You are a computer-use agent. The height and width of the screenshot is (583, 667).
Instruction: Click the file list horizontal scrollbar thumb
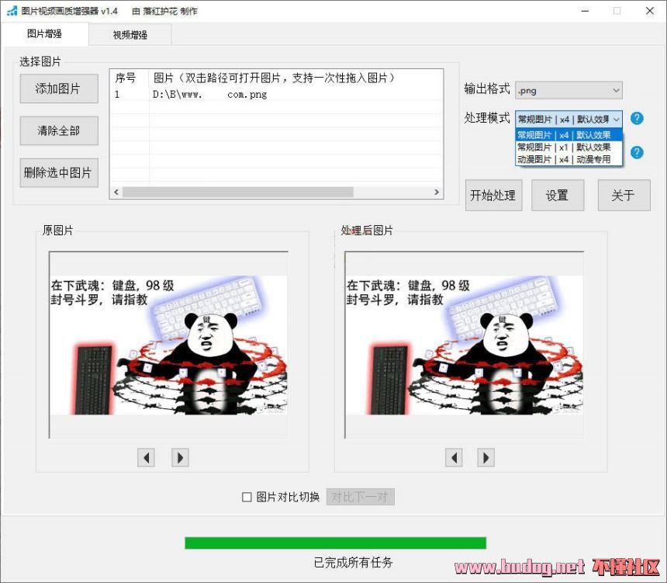238,192
